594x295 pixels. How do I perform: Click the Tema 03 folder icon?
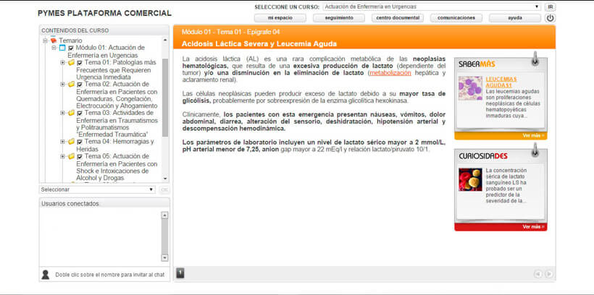tap(71, 113)
